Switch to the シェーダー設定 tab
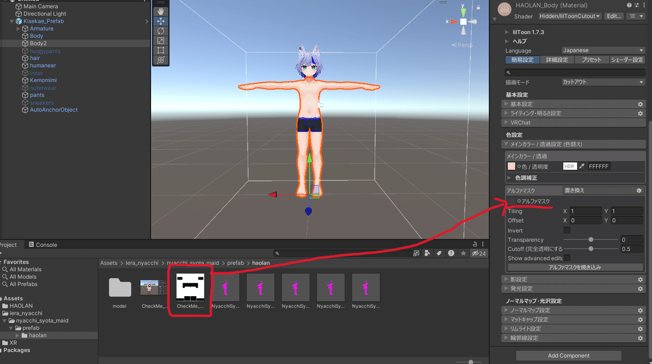652x364 pixels. click(x=627, y=60)
